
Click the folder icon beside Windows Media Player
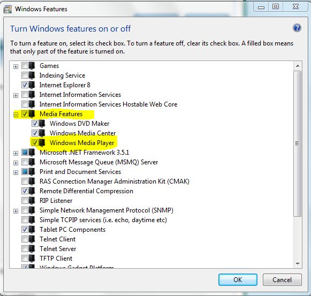(42, 142)
